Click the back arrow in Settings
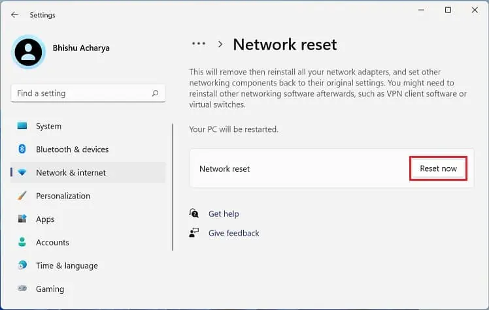489x310 pixels. pos(14,15)
